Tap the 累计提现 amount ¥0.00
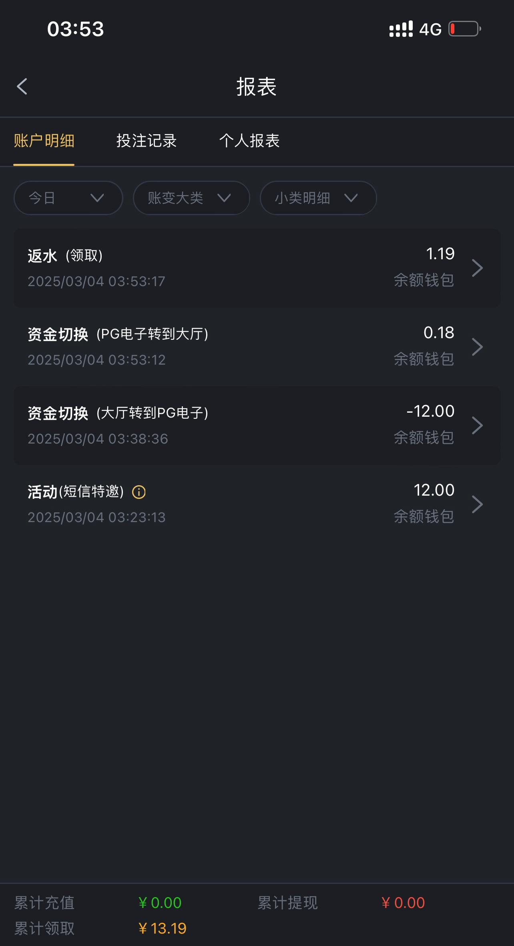 404,903
